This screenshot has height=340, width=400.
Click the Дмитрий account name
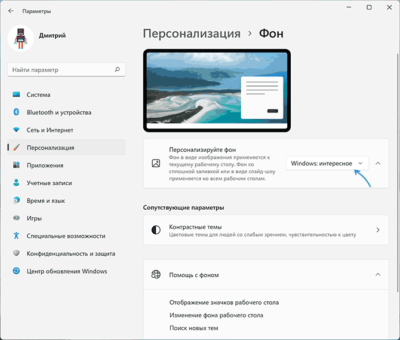pyautogui.click(x=53, y=35)
